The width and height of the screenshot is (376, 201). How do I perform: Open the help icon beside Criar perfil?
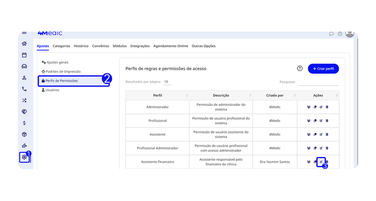300,69
